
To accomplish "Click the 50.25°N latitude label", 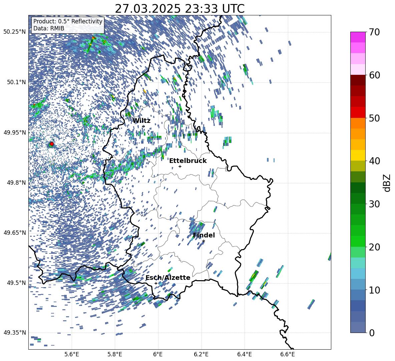I will [x=15, y=32].
